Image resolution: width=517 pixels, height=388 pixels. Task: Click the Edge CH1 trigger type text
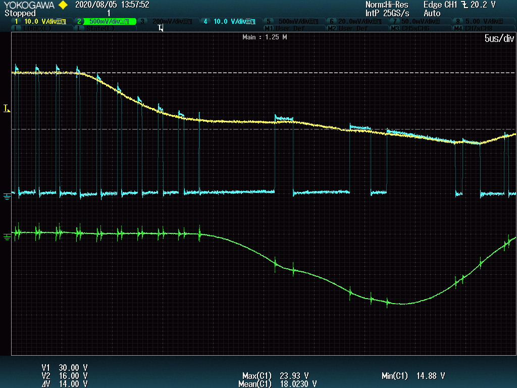440,5
